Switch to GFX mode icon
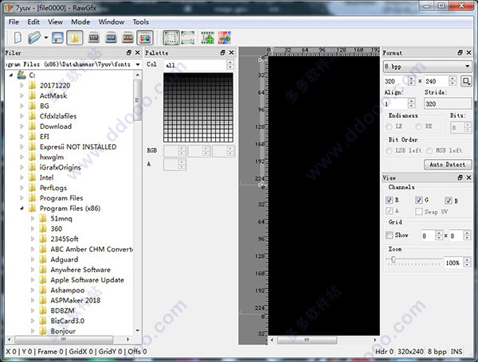The image size is (478, 362). [145, 37]
